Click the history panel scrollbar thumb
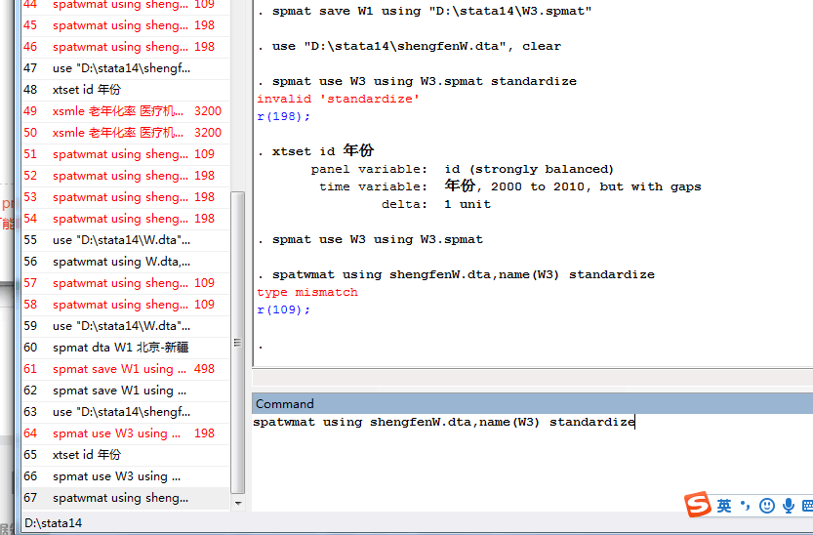This screenshot has width=813, height=535. coord(237,342)
